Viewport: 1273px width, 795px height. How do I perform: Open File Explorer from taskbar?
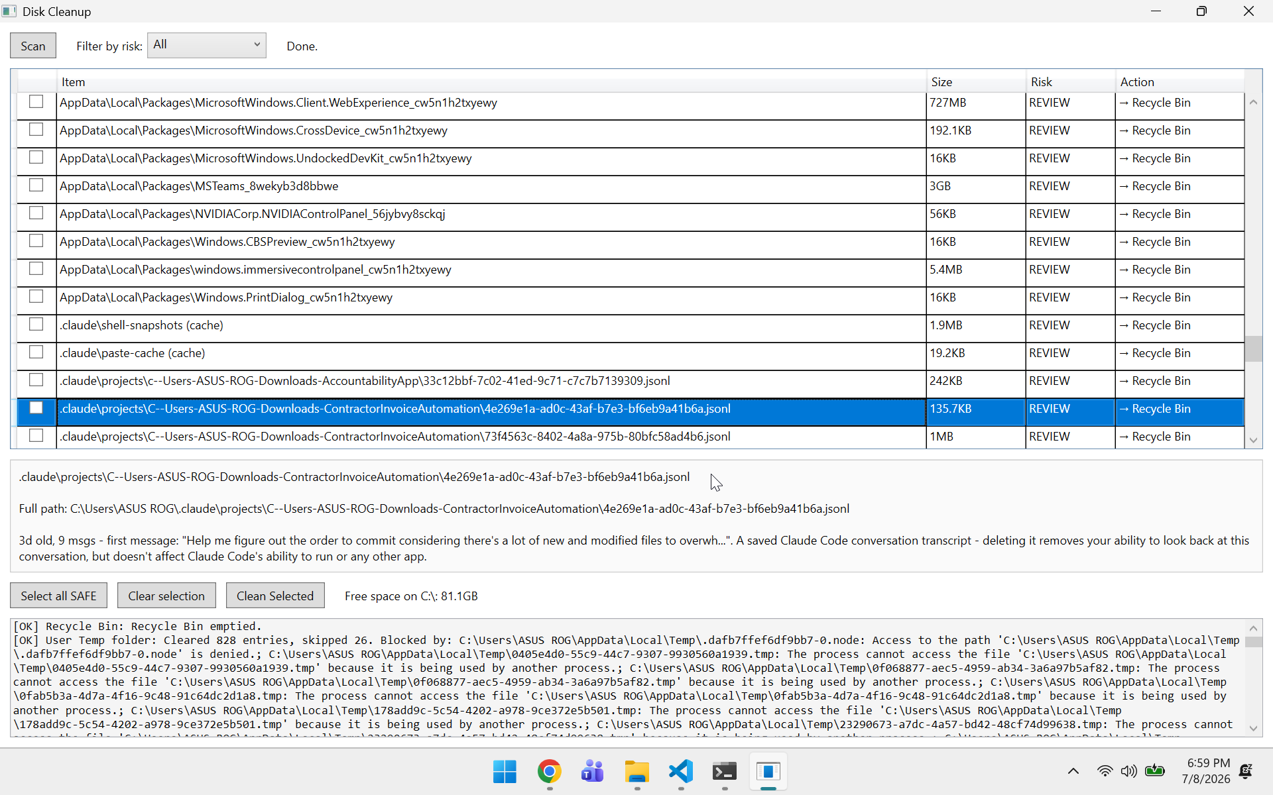point(636,771)
